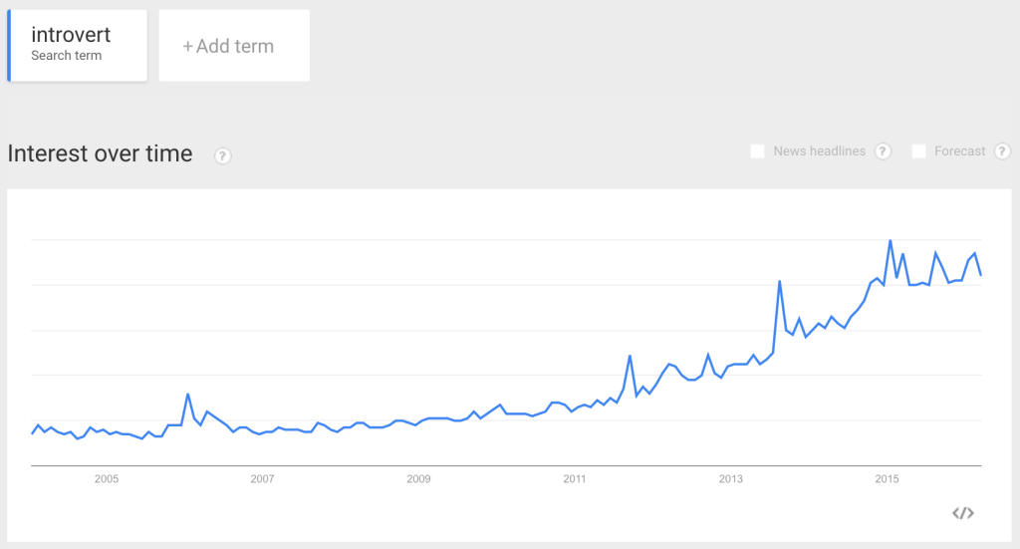Viewport: 1020px width, 549px height.
Task: Select the 2007 label on time axis
Action: (x=262, y=479)
